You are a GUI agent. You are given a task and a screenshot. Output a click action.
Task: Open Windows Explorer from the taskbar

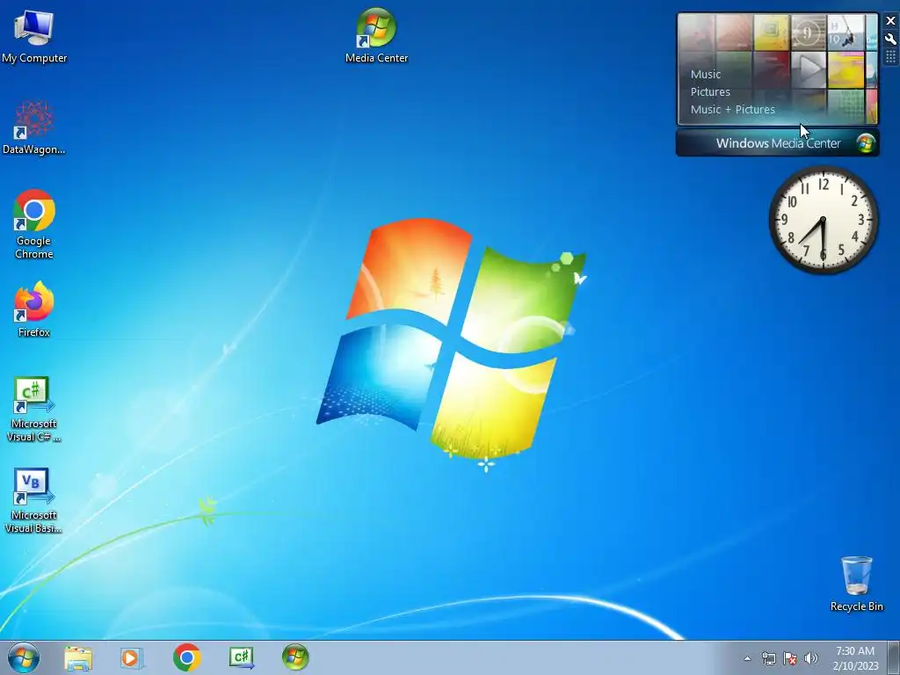pos(78,657)
